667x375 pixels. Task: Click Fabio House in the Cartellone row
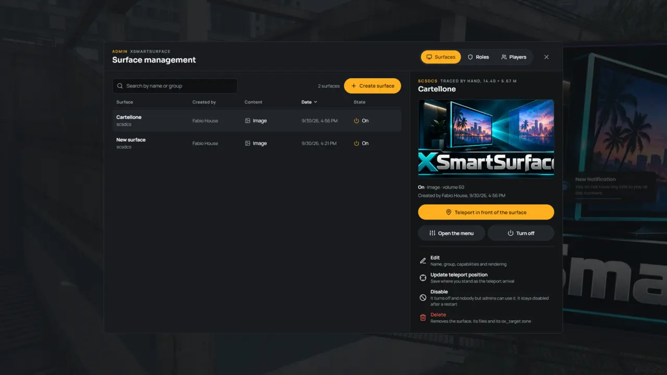click(x=205, y=121)
